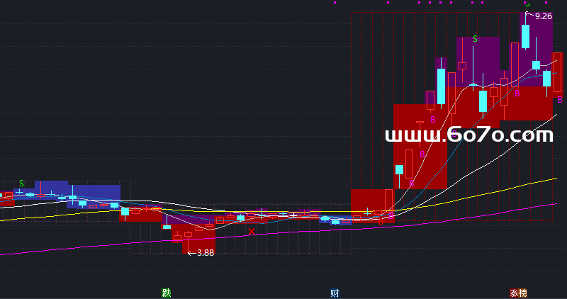Click the rightmost magenta B signal

559,100
